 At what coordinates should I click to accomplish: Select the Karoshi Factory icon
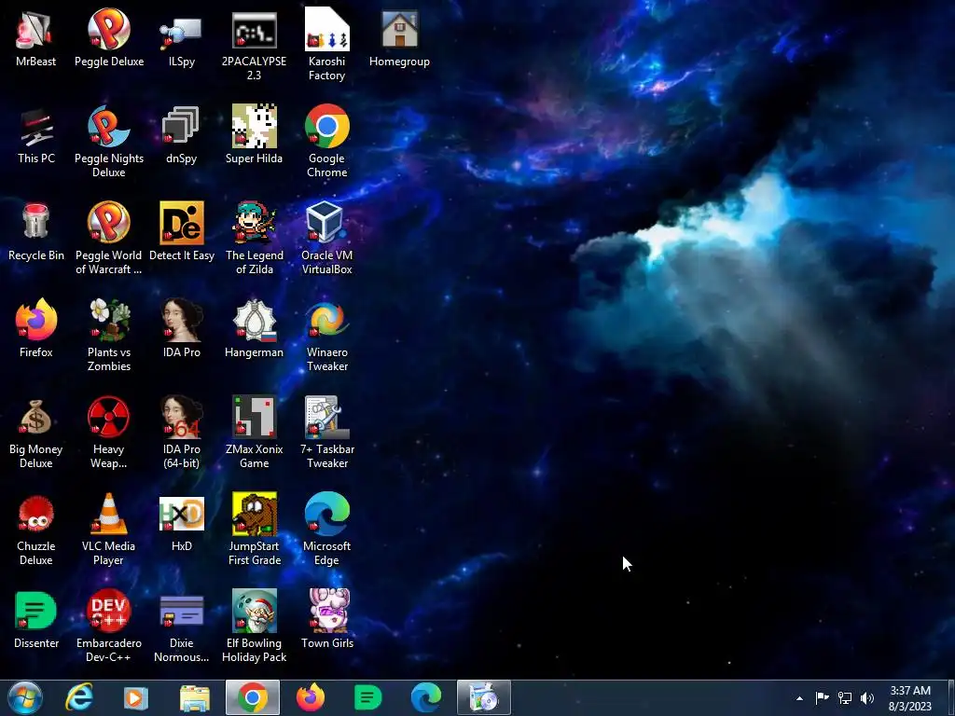327,45
